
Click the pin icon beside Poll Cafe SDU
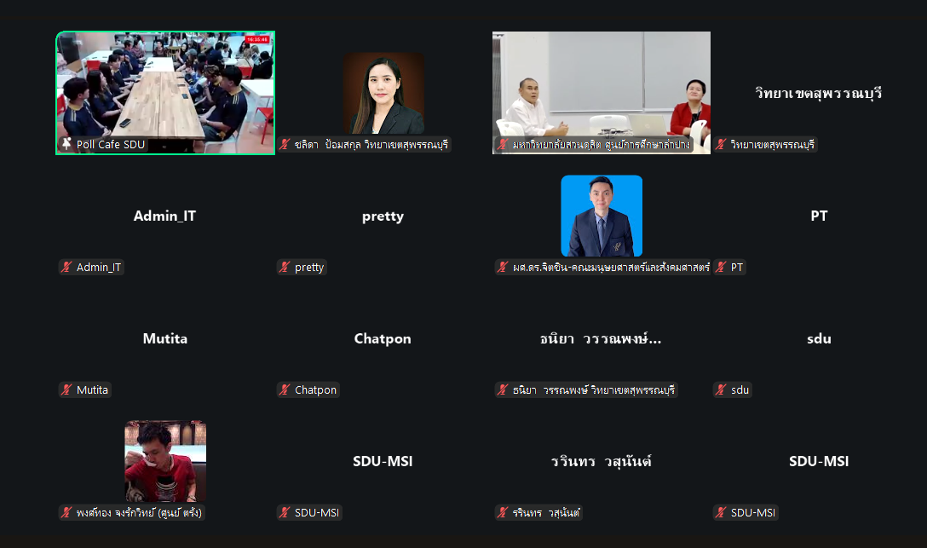[x=66, y=144]
